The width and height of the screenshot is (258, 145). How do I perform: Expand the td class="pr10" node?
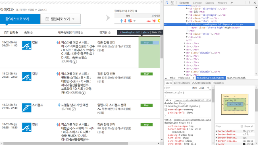(187, 18)
